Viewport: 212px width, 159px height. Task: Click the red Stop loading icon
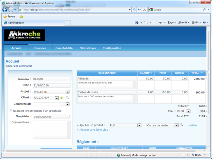coord(144,10)
